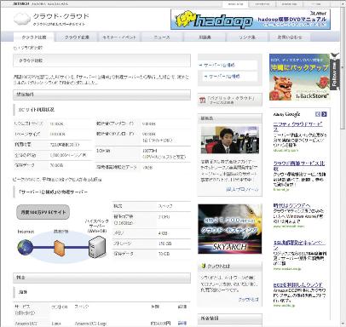This screenshot has height=327, width=346.
Task: Click the Internet globe icon in diagram
Action: [x=26, y=247]
